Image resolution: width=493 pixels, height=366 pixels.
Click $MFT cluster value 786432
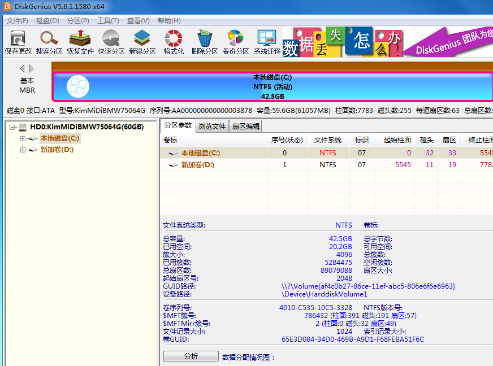tap(316, 315)
